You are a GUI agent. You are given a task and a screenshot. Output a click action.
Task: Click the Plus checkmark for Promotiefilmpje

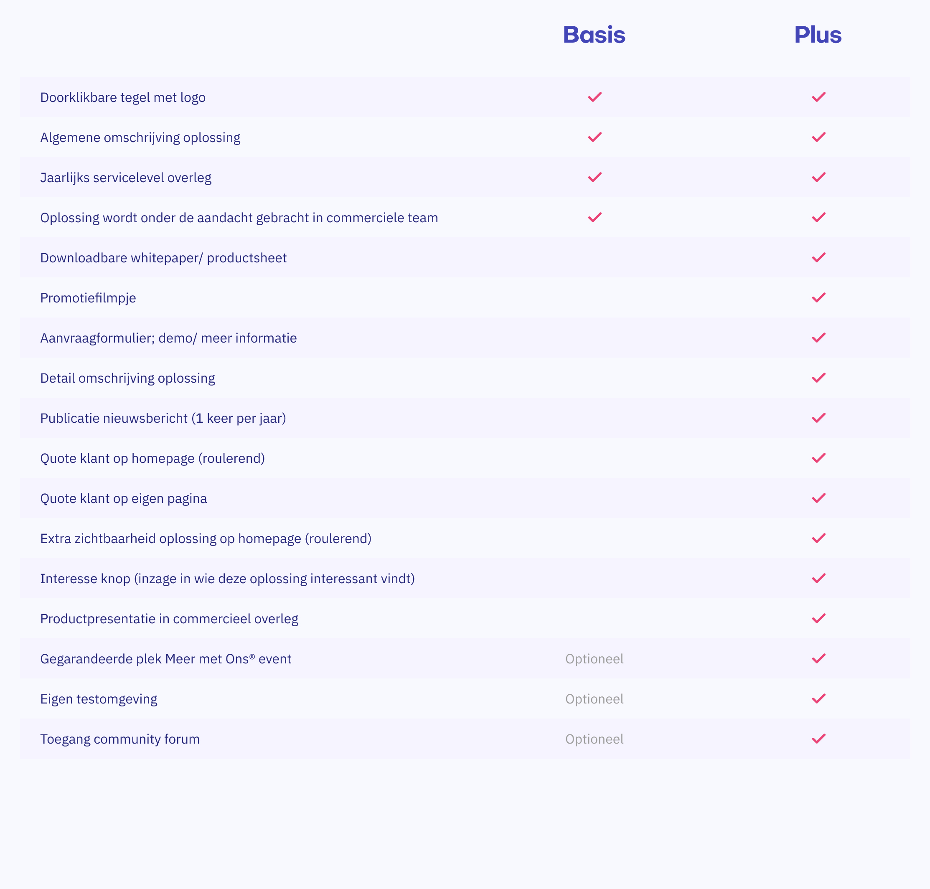818,297
